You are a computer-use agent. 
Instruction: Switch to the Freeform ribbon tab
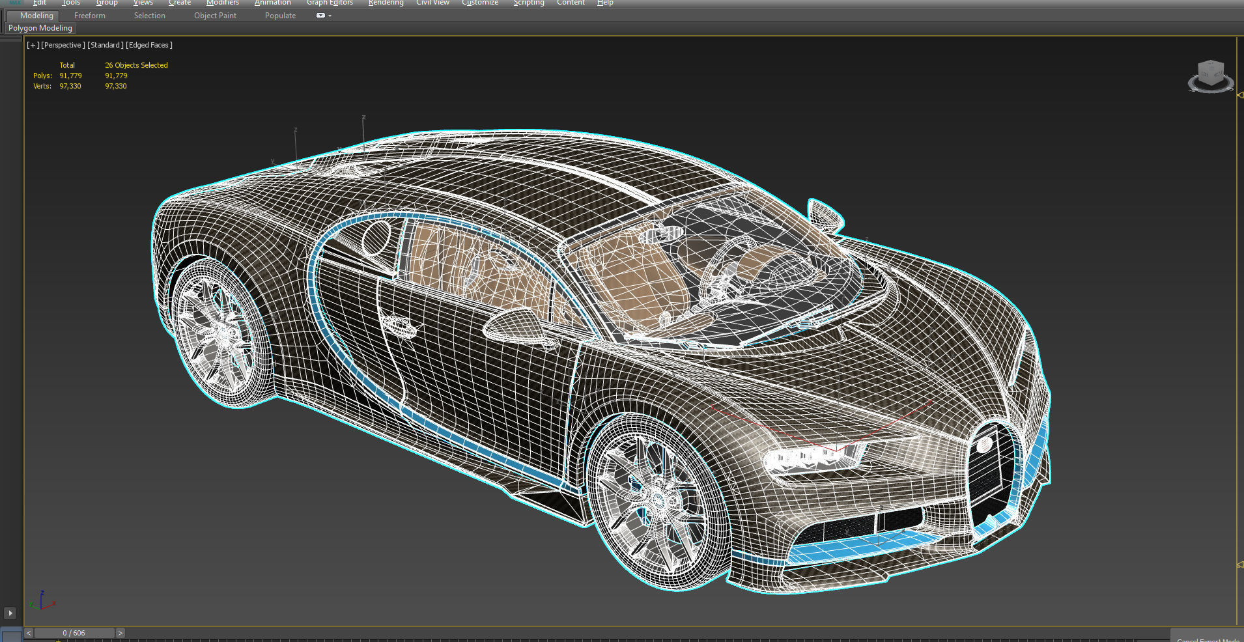[89, 16]
